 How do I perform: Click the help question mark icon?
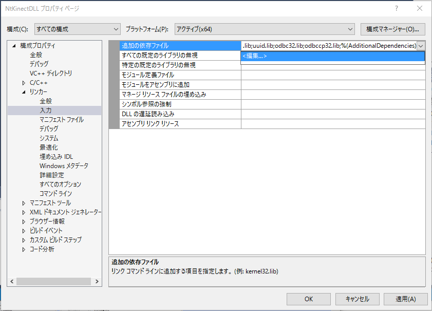point(396,9)
